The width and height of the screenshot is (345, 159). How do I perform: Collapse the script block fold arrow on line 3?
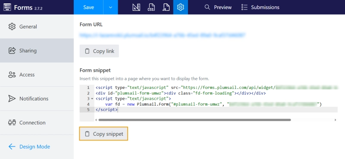pyautogui.click(x=92, y=99)
